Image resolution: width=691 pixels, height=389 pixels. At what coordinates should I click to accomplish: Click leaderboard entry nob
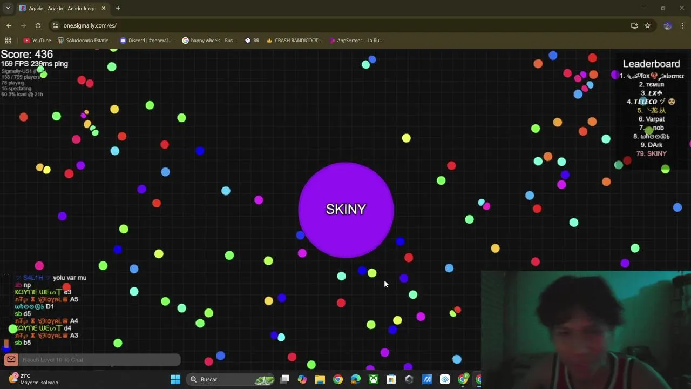pyautogui.click(x=652, y=128)
